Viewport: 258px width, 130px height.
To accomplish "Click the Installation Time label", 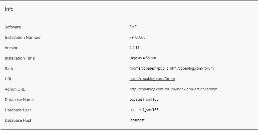I will pos(20,58).
